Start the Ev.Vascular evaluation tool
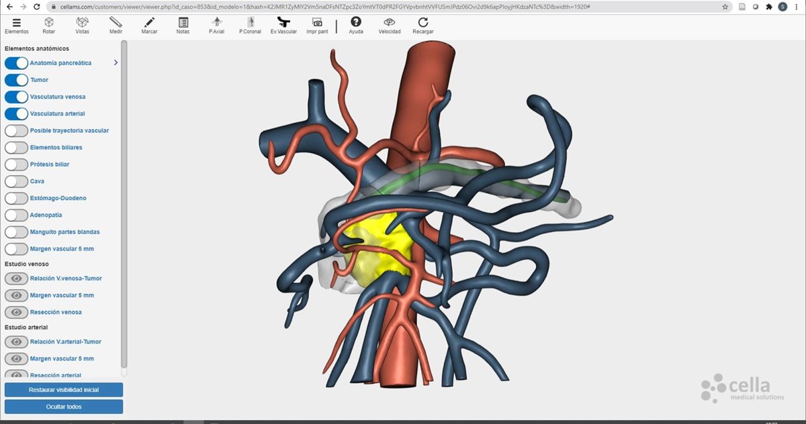Screen dimensions: 806x424 [283, 25]
